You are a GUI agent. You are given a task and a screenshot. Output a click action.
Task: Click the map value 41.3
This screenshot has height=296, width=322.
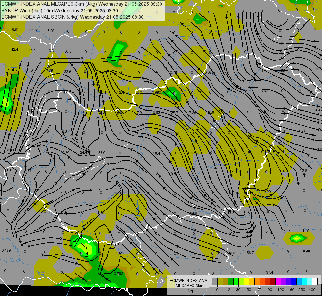click(14, 70)
